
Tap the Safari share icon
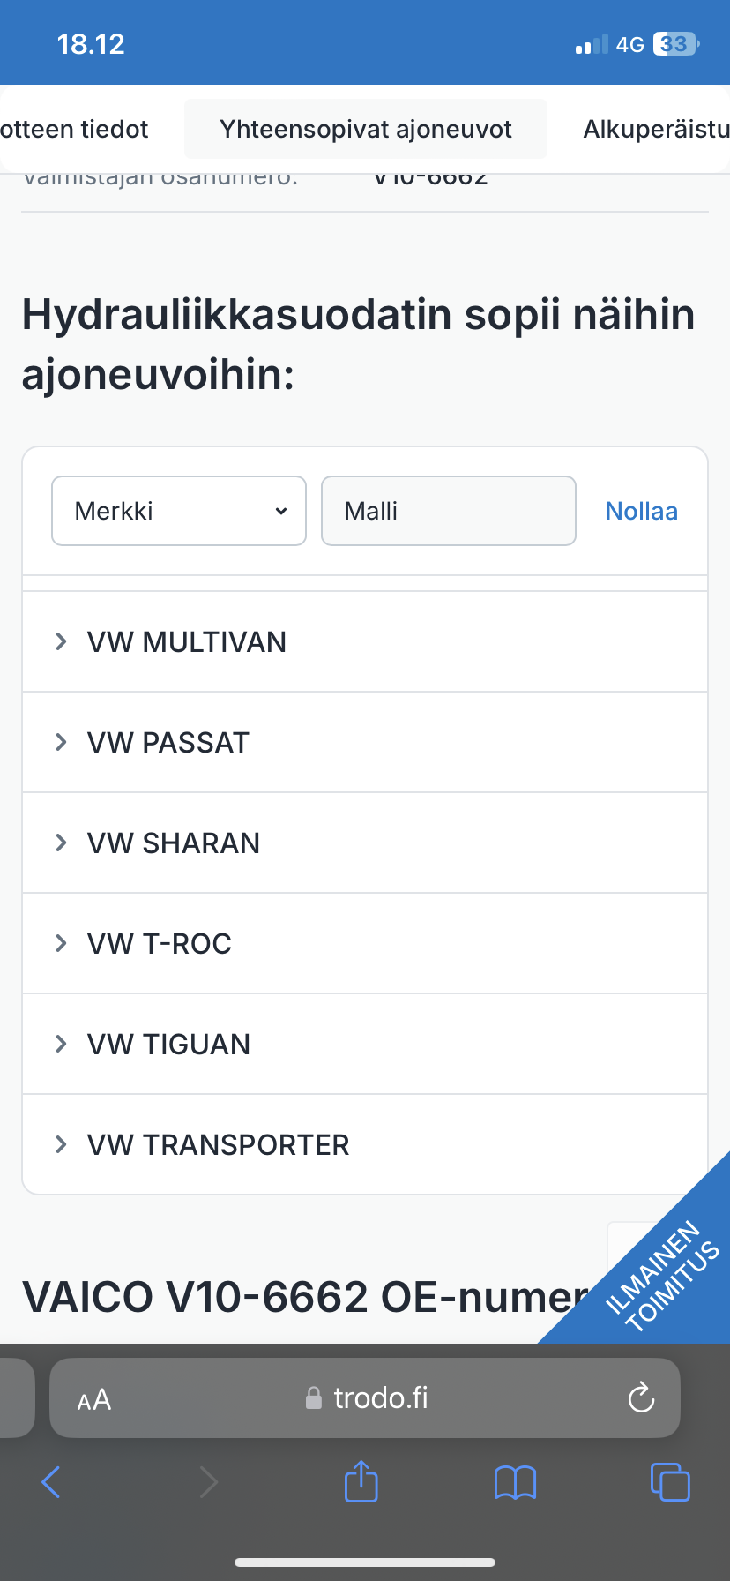[x=361, y=1481]
